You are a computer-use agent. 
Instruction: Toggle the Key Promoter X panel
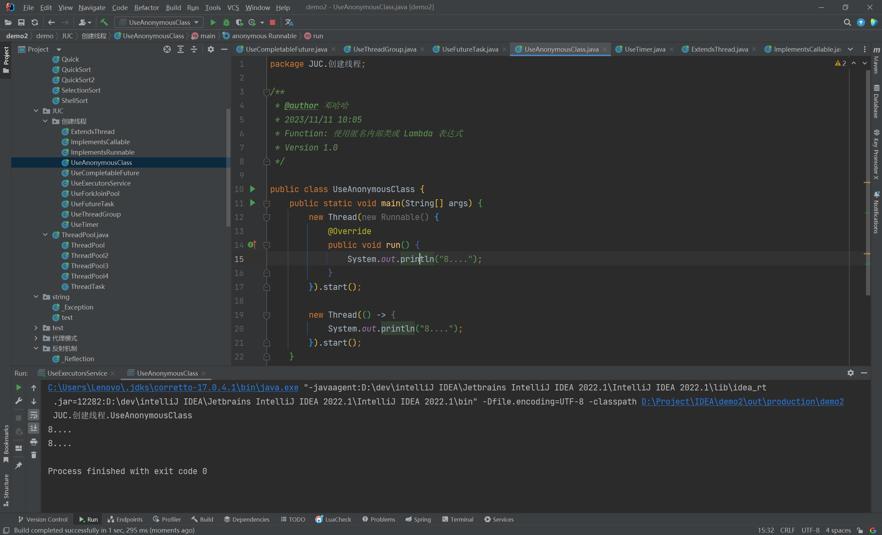point(876,155)
